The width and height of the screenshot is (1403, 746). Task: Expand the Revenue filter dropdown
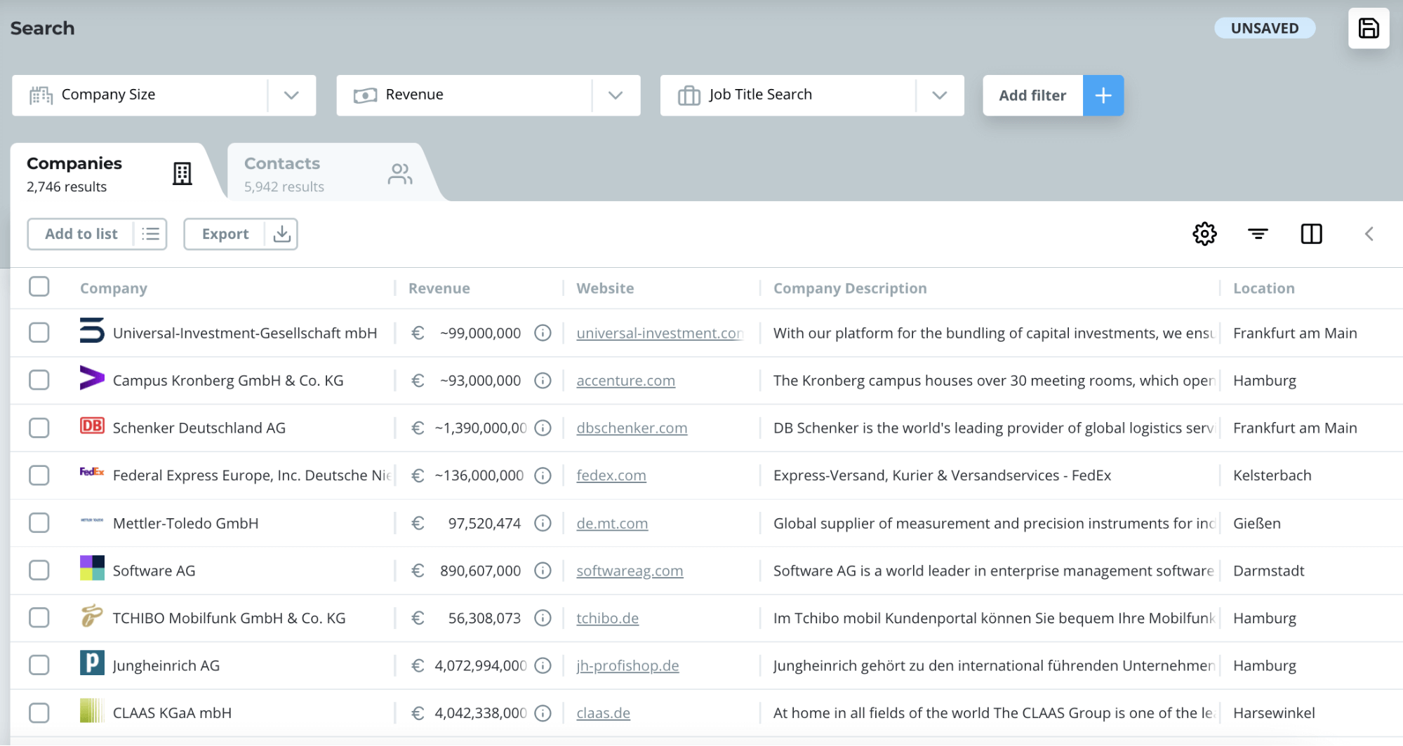coord(616,95)
